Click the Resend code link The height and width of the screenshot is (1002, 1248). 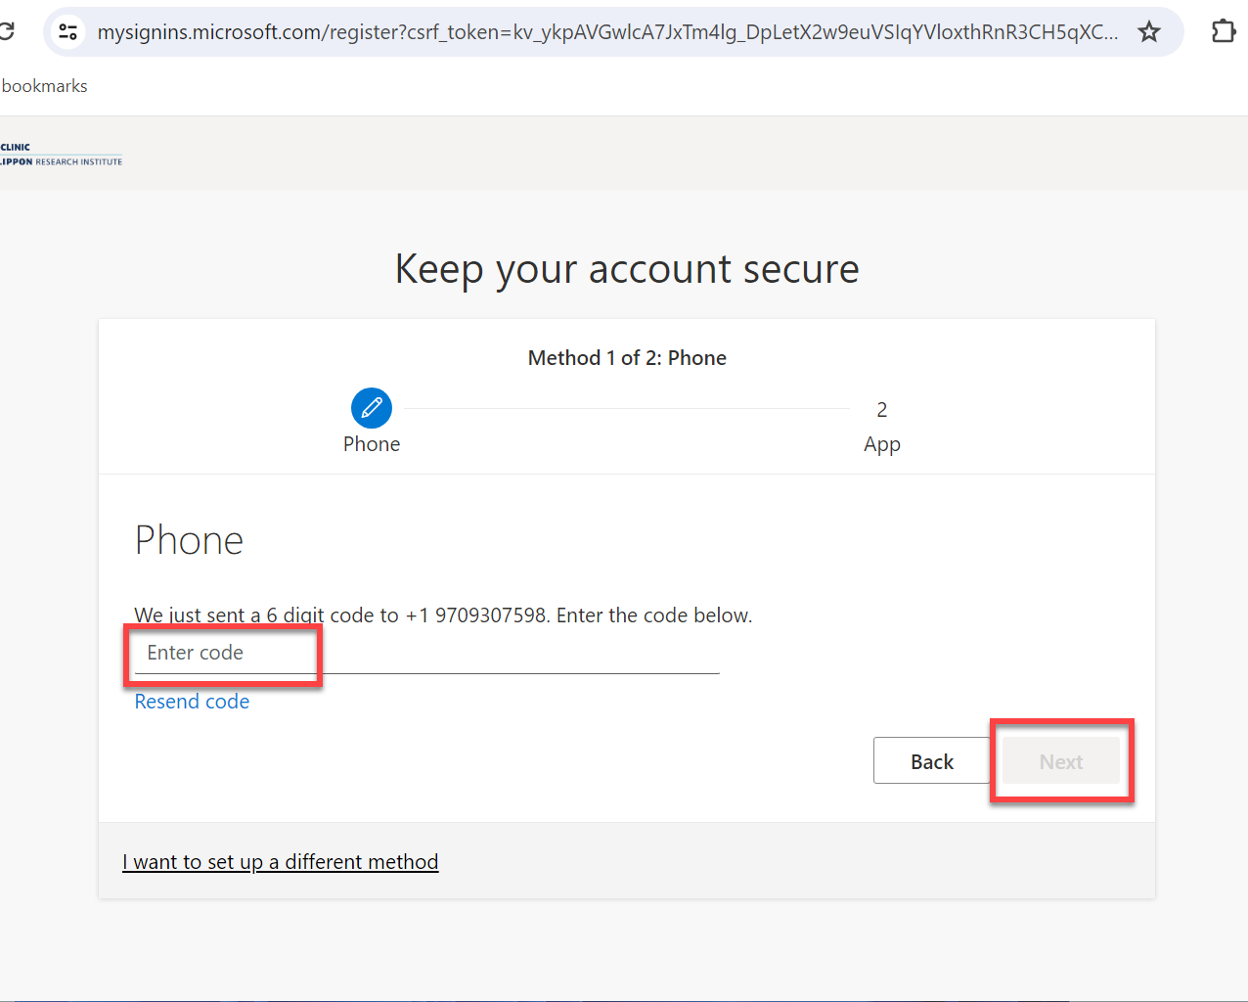[192, 702]
